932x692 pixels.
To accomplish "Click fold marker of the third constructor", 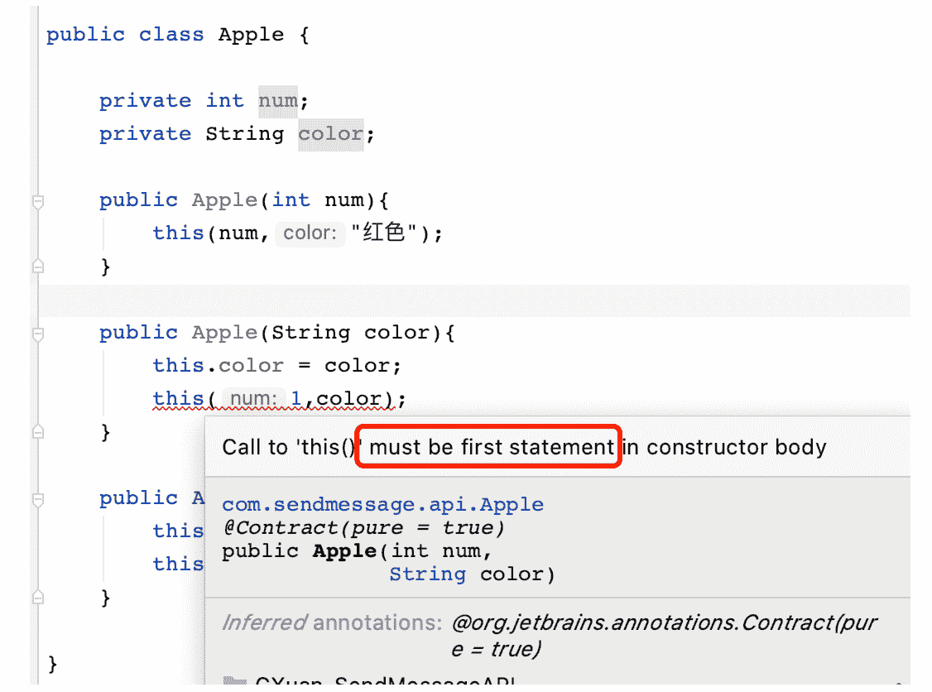I will point(37,499).
